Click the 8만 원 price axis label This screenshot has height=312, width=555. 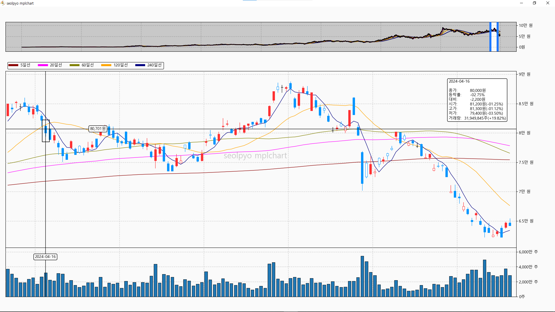pos(524,133)
